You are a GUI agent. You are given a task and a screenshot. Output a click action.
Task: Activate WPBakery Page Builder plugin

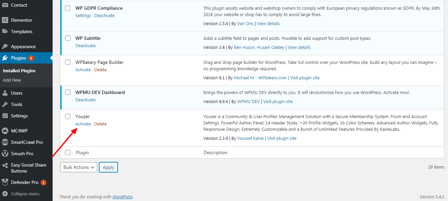(83, 70)
